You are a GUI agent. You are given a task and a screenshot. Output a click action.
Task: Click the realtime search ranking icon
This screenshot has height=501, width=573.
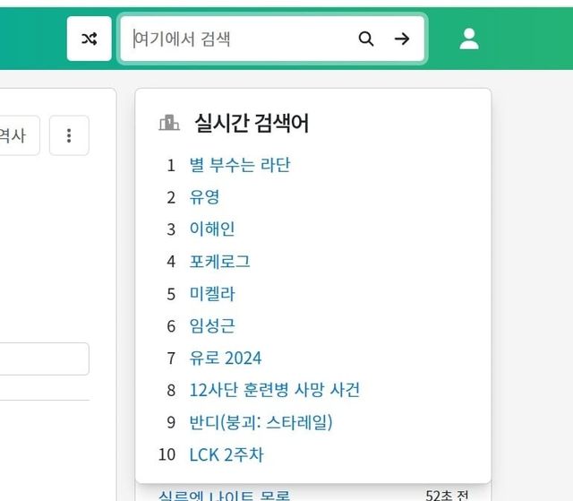tap(168, 123)
